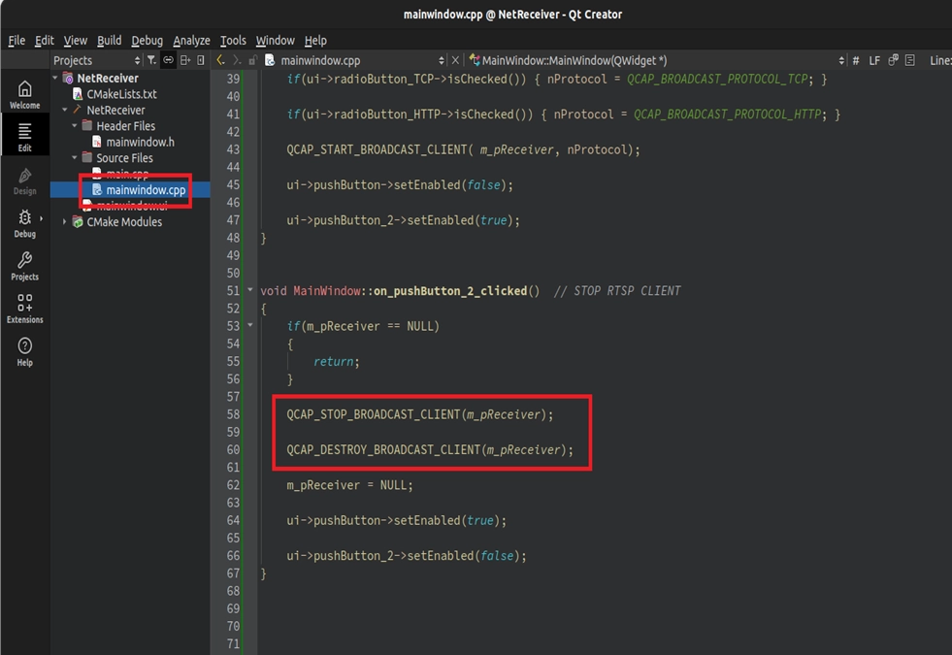
Task: Click line number 43 in the gutter
Action: (233, 149)
